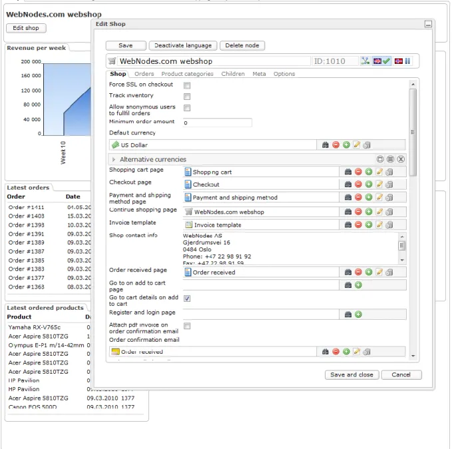Click the list-lines icon in Alternative currencies header
Viewport: 452px width, 449px height.
click(x=390, y=159)
